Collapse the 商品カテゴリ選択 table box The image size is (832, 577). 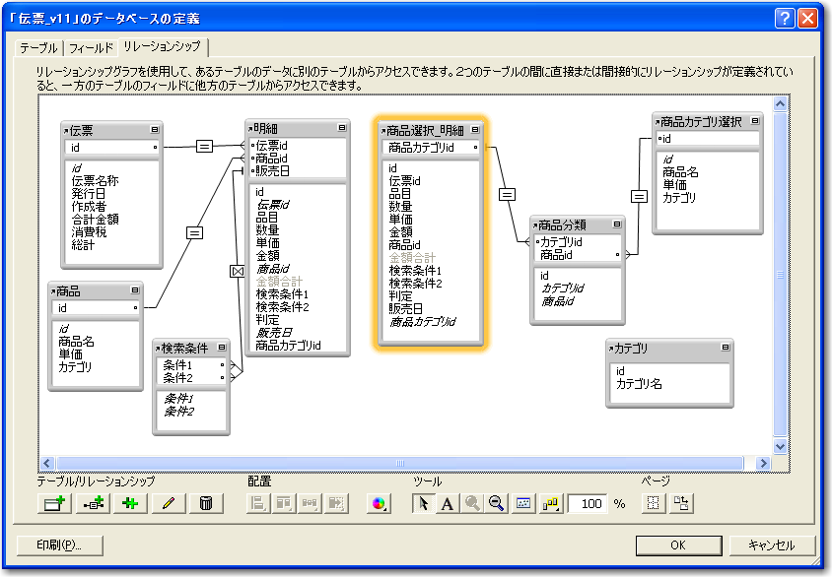tap(754, 121)
